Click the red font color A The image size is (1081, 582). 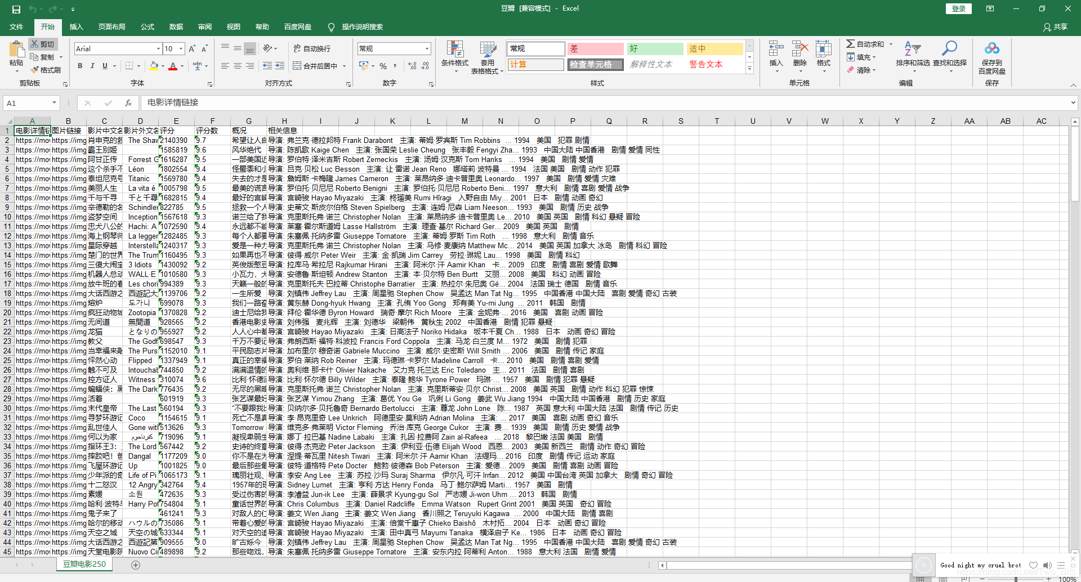pyautogui.click(x=173, y=66)
